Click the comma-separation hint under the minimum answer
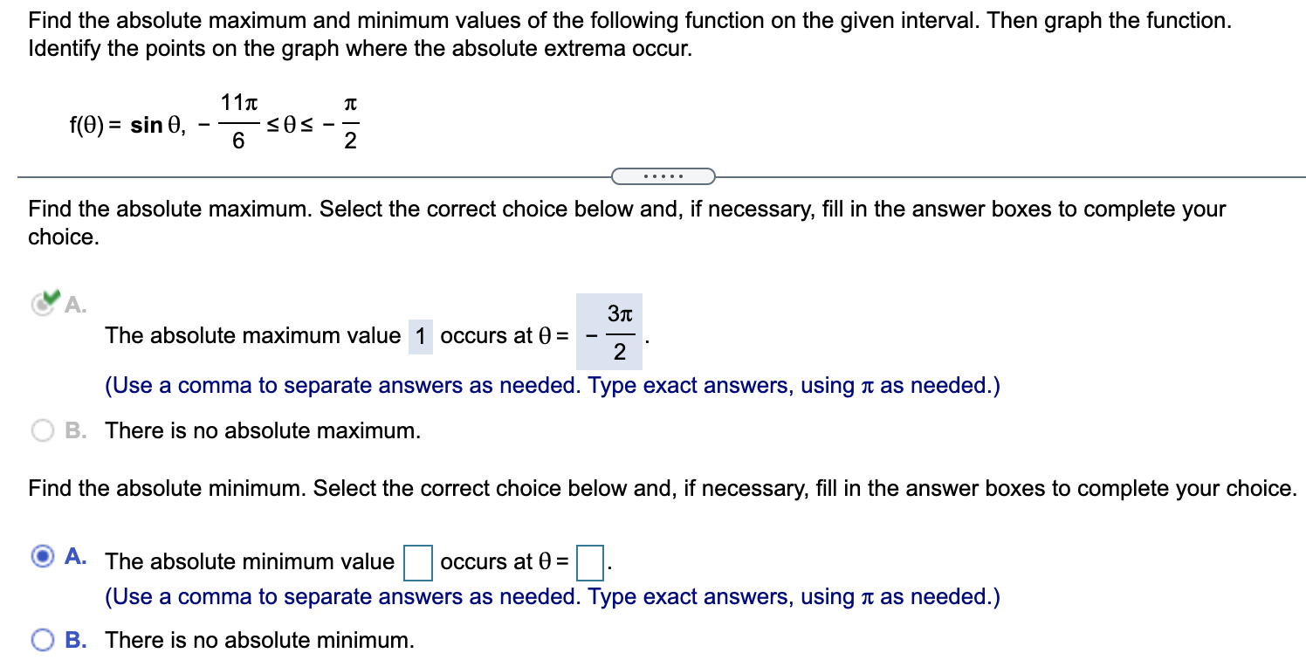This screenshot has height=660, width=1306. 552,596
